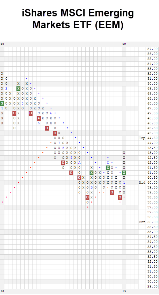159x295 pixels.
Task: Select the 33.50 price label
Action: point(152,247)
